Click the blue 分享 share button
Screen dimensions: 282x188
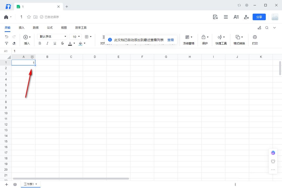click(259, 17)
